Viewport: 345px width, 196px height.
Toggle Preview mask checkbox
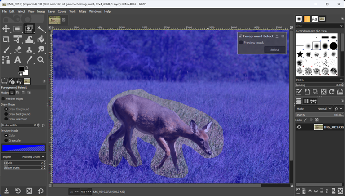(241, 42)
